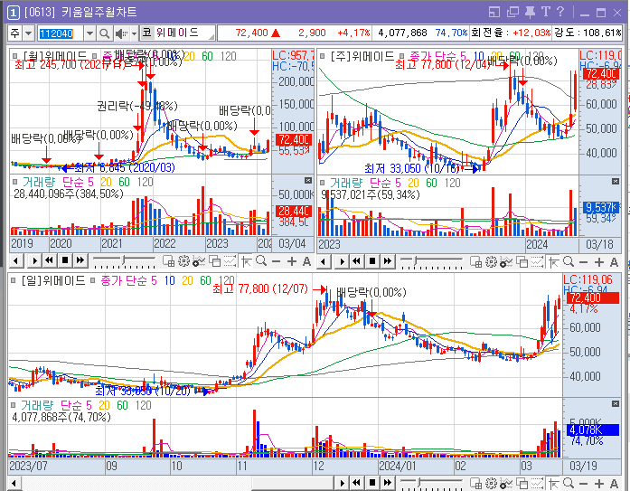Screen dimensions: 630x491
Task: Click the monthly chart zoom slider handle
Action: [124, 260]
